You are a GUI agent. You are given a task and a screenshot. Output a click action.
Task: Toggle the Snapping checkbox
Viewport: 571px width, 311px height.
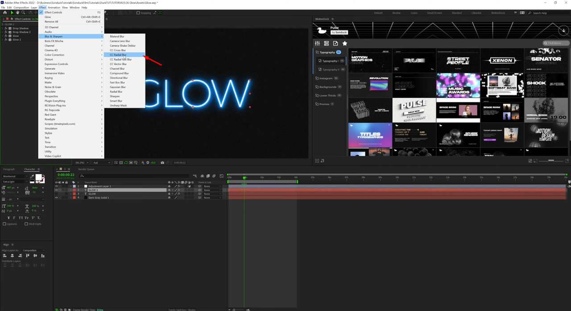point(138,13)
